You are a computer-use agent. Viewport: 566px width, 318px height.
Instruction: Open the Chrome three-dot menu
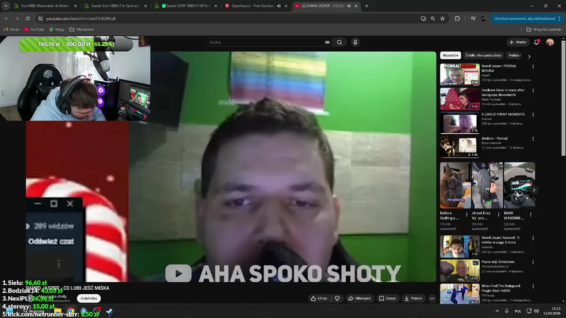click(x=560, y=19)
